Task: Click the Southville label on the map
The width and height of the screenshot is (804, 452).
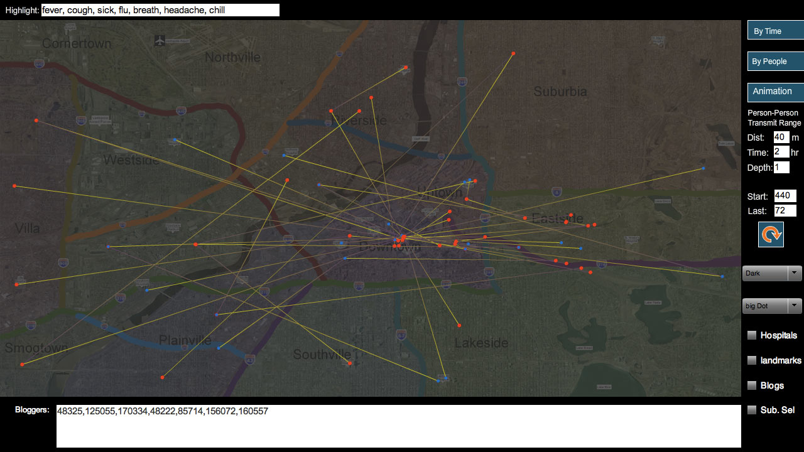Action: [322, 355]
